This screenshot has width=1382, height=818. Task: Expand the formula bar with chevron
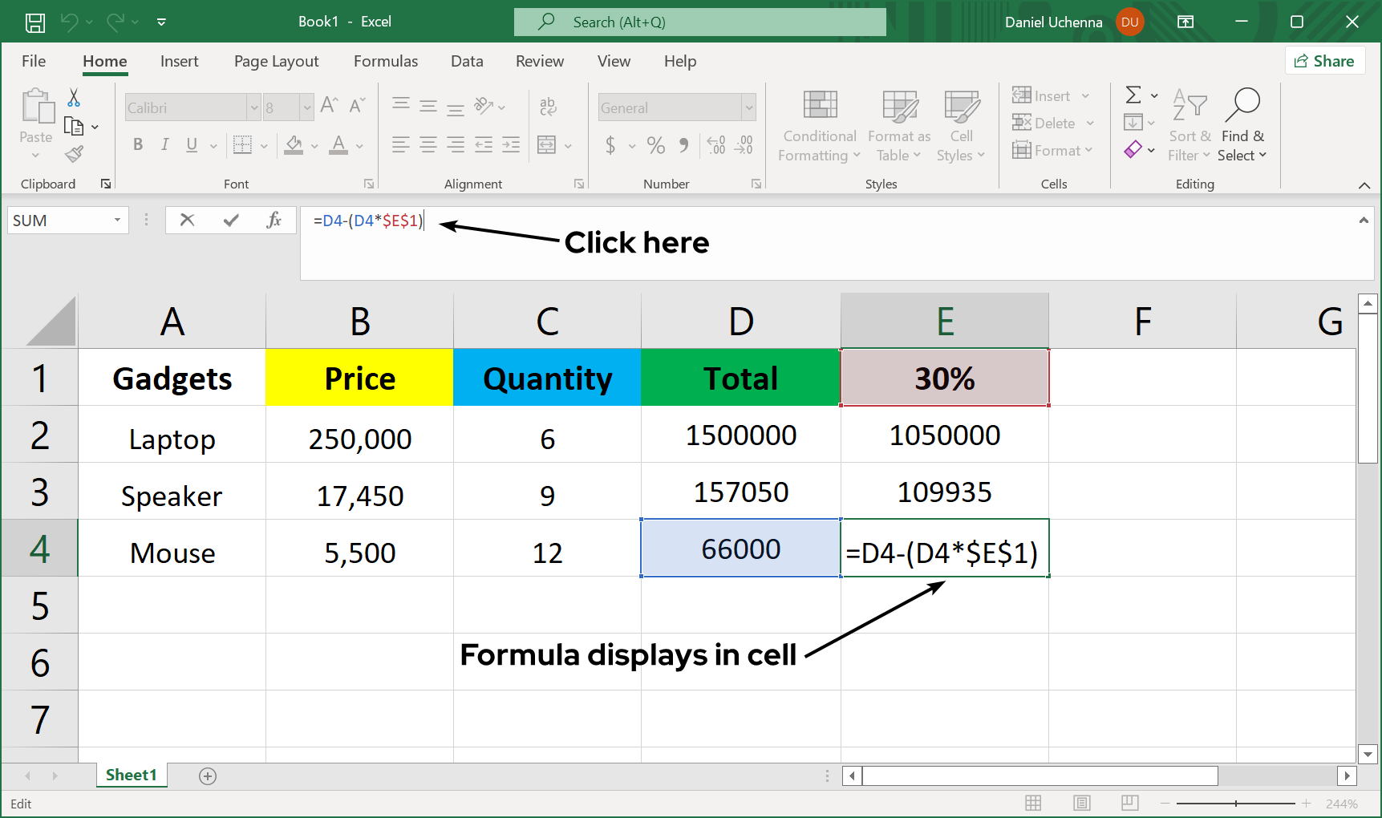[x=1363, y=221]
